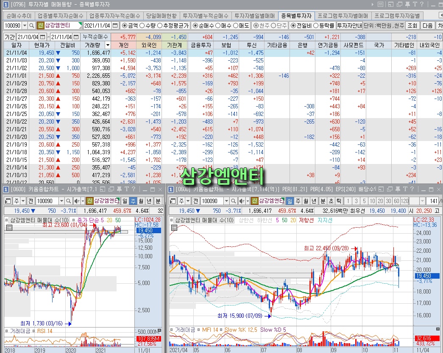The height and width of the screenshot is (353, 443).
Task: Select the 금액 radio button
Action: point(125,26)
